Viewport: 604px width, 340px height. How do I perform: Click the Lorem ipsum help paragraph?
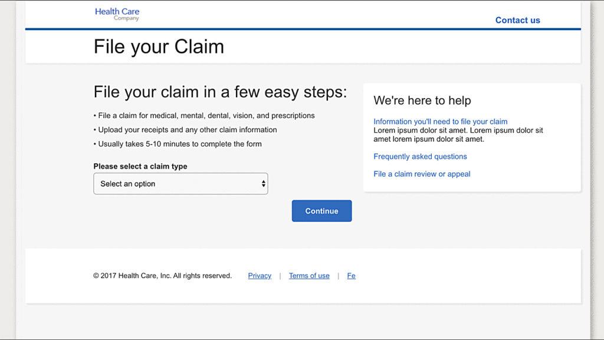458,135
